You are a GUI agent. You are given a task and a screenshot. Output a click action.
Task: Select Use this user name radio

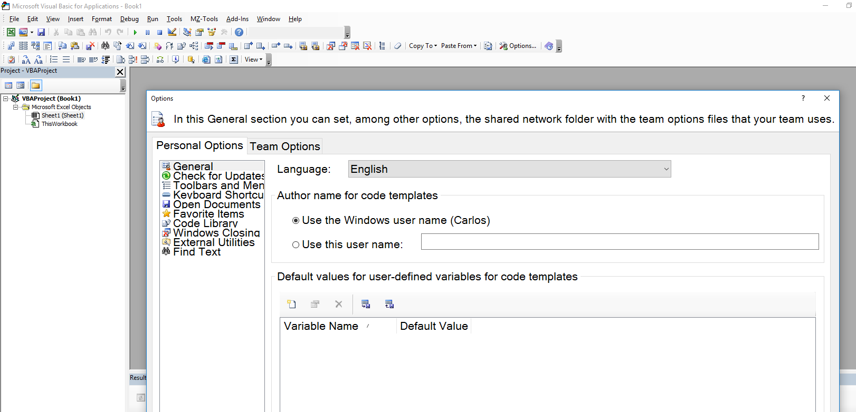[296, 244]
